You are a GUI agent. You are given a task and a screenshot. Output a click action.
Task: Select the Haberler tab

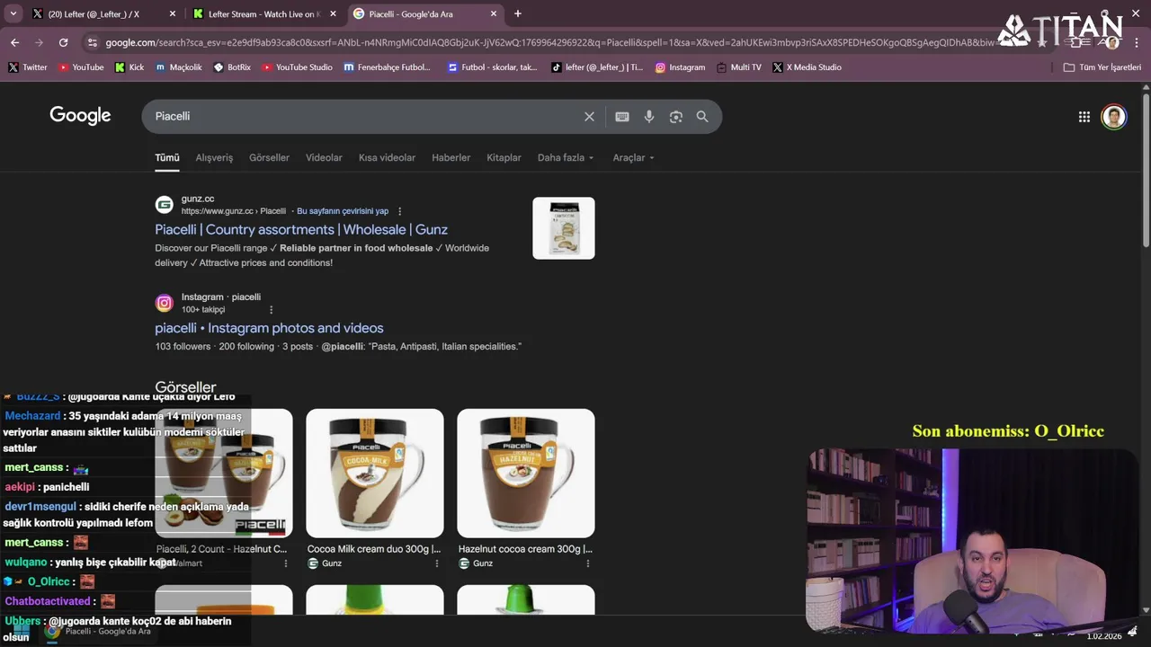point(451,157)
